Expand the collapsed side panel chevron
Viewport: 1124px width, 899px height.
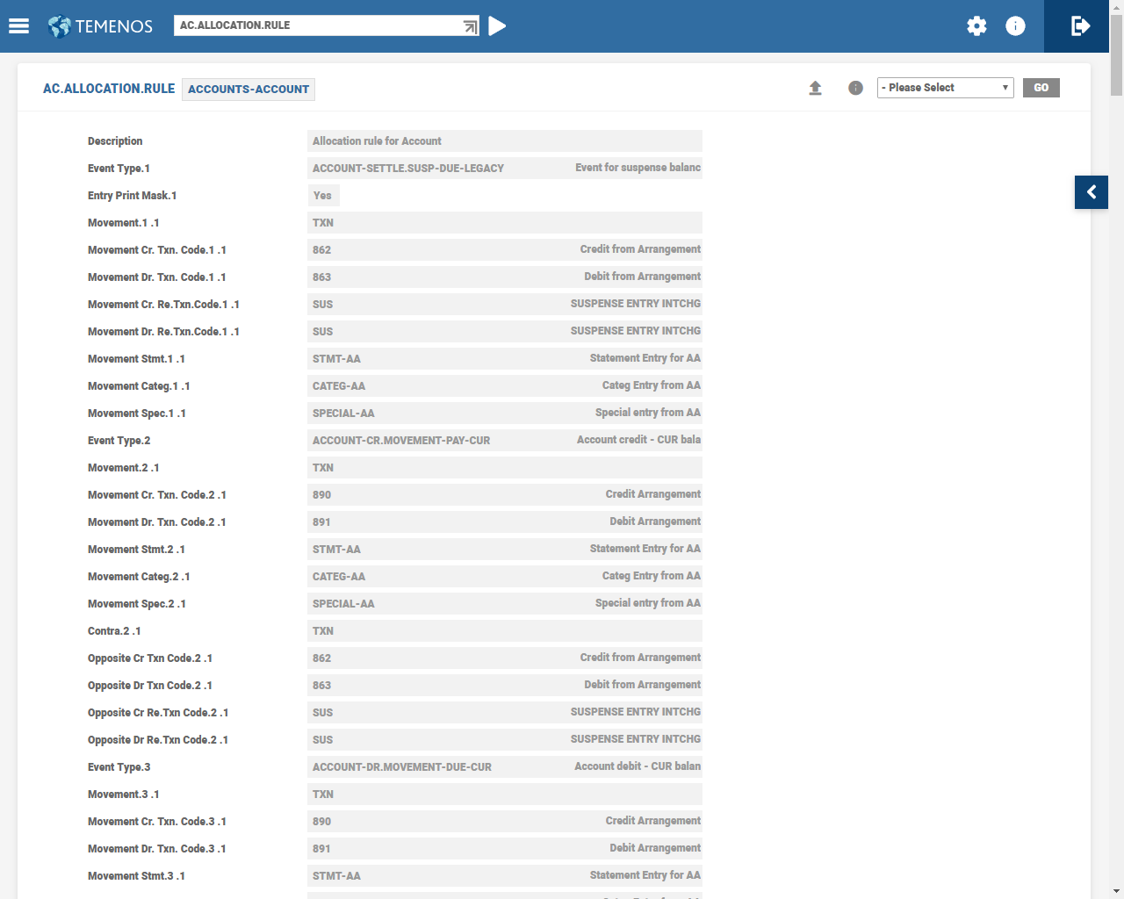pyautogui.click(x=1092, y=192)
